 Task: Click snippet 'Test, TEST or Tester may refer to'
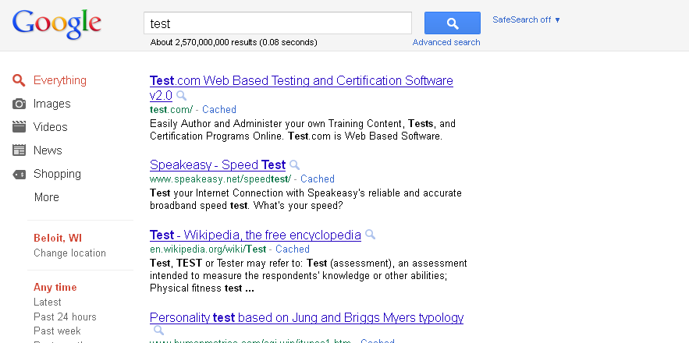click(226, 263)
